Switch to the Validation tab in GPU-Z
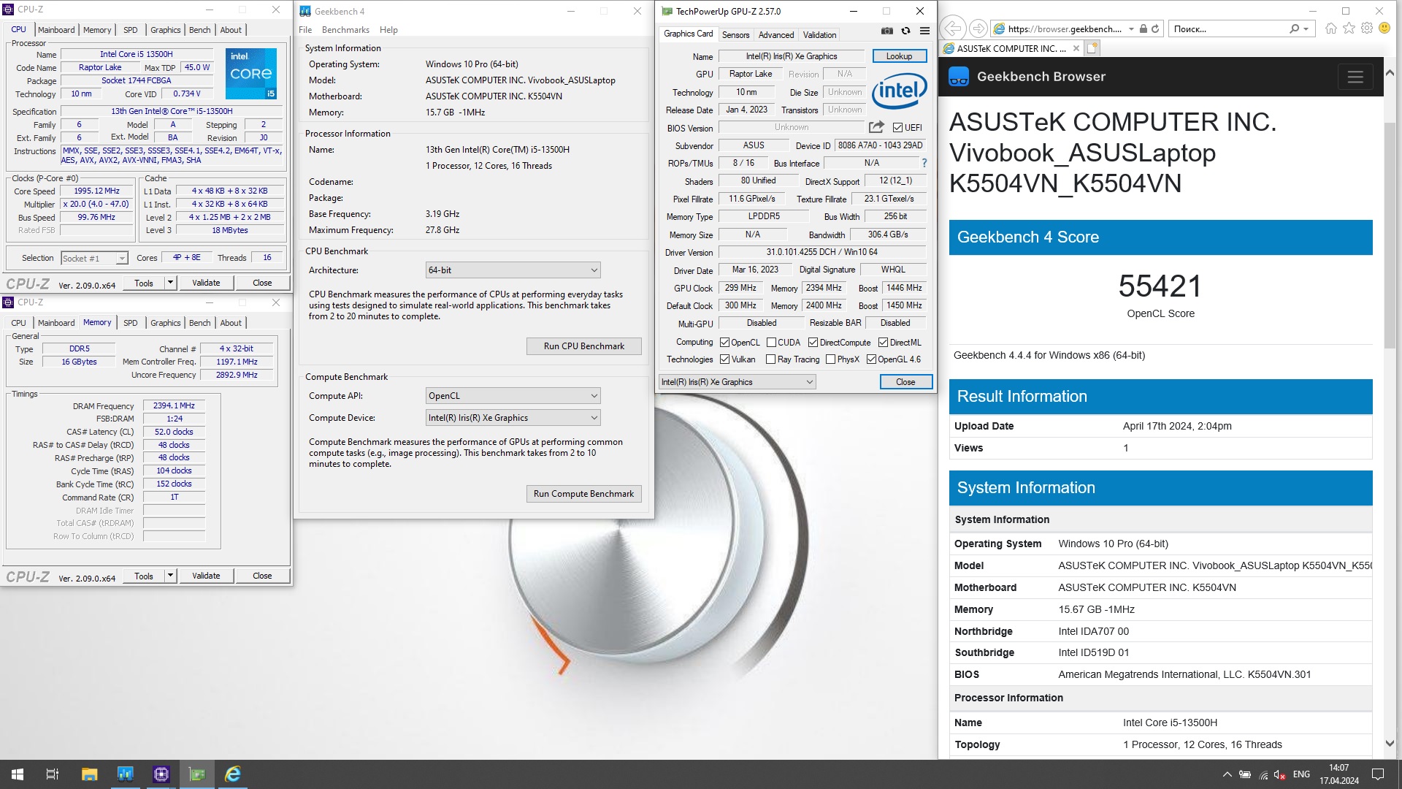Image resolution: width=1402 pixels, height=789 pixels. (819, 35)
